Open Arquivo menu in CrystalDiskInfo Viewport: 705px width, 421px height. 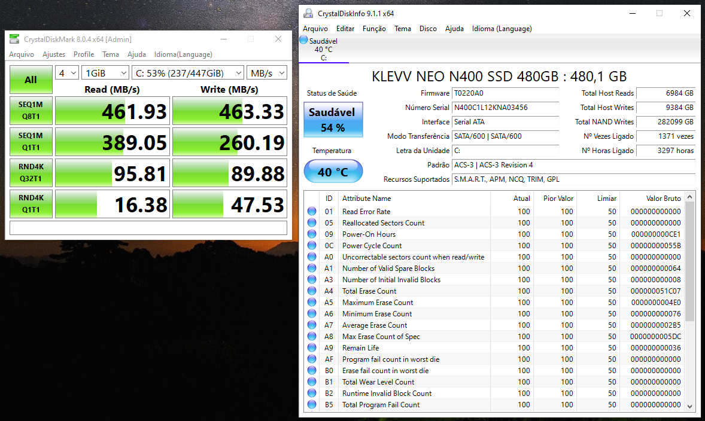click(315, 29)
